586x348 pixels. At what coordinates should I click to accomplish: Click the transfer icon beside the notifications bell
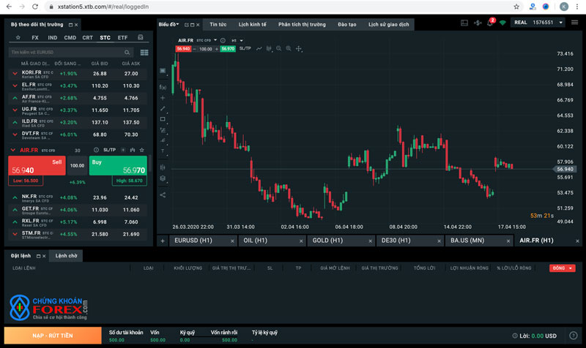tap(478, 23)
